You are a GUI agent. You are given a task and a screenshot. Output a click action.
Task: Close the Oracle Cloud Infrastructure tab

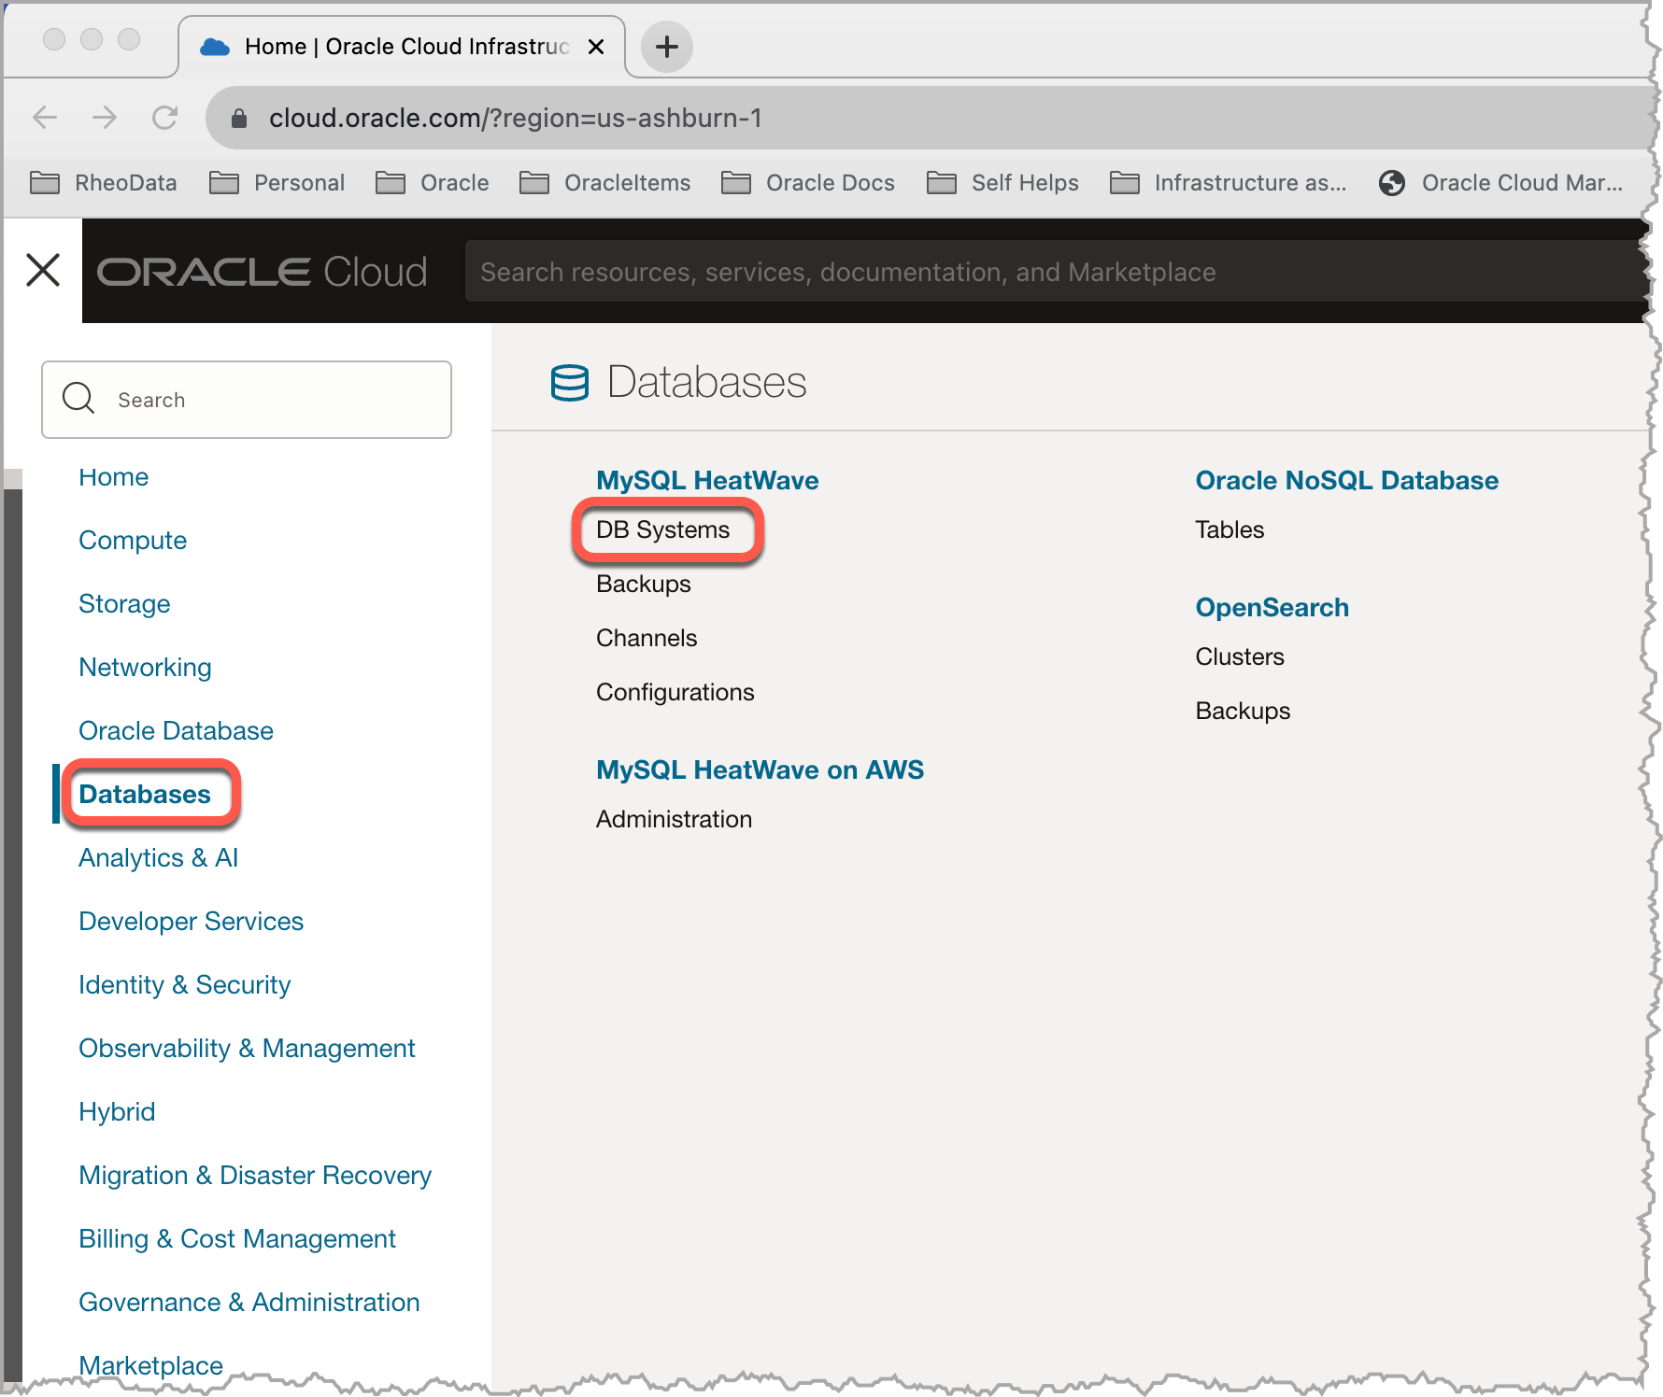pos(596,47)
